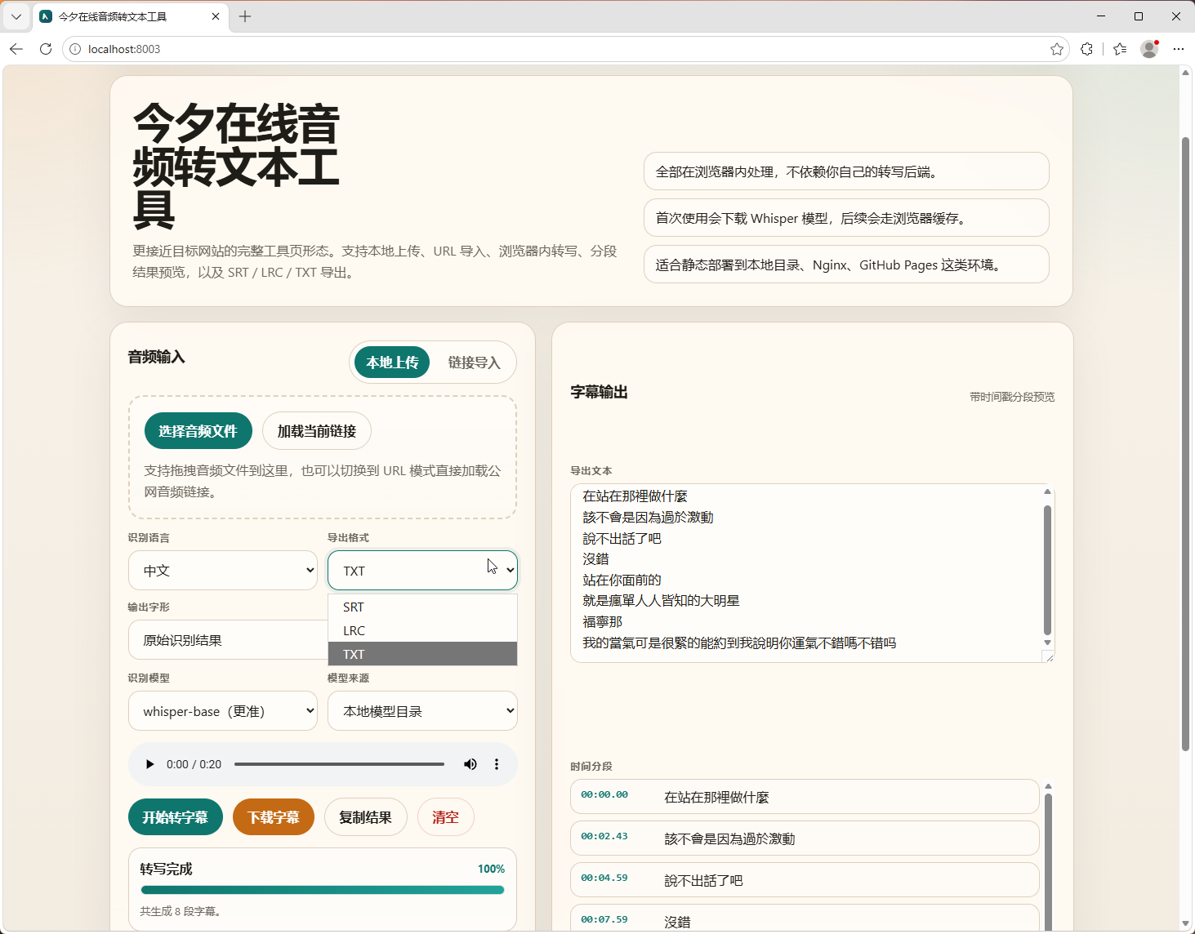Click 复制结果 button
This screenshot has width=1195, height=934.
click(x=366, y=817)
